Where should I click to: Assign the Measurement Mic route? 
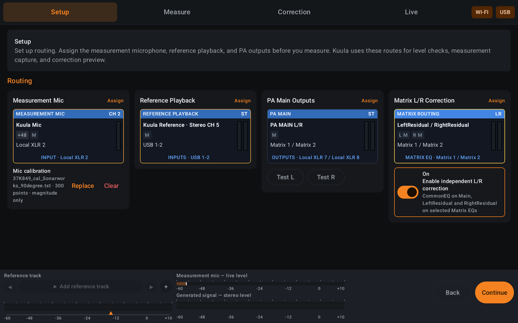pyautogui.click(x=115, y=101)
